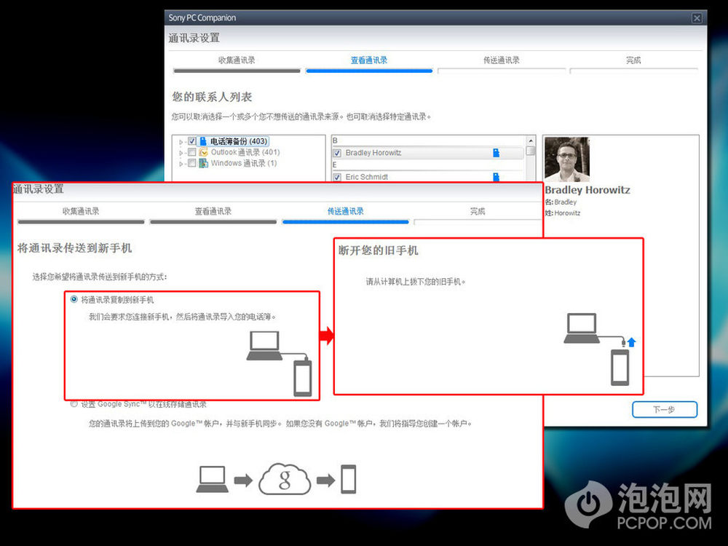The image size is (728, 546).
Task: Click the 请从计算机上拔下您的旧手机 instruction text
Action: tap(416, 281)
